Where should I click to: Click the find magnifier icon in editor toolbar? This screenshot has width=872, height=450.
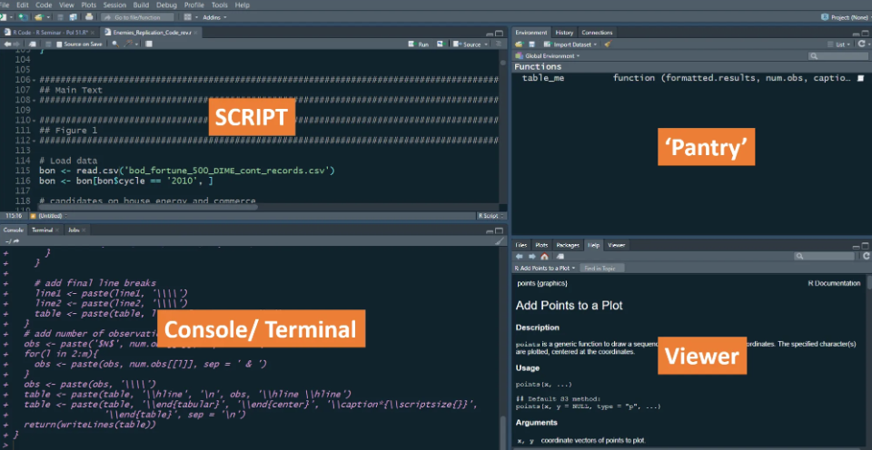point(114,44)
